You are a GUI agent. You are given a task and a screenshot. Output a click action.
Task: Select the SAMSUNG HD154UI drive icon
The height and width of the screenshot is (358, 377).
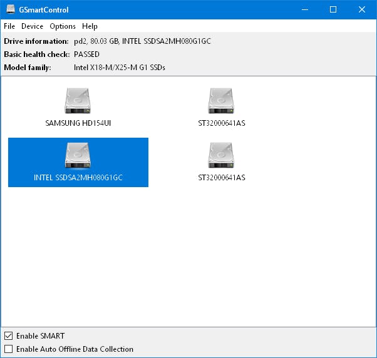pyautogui.click(x=78, y=100)
